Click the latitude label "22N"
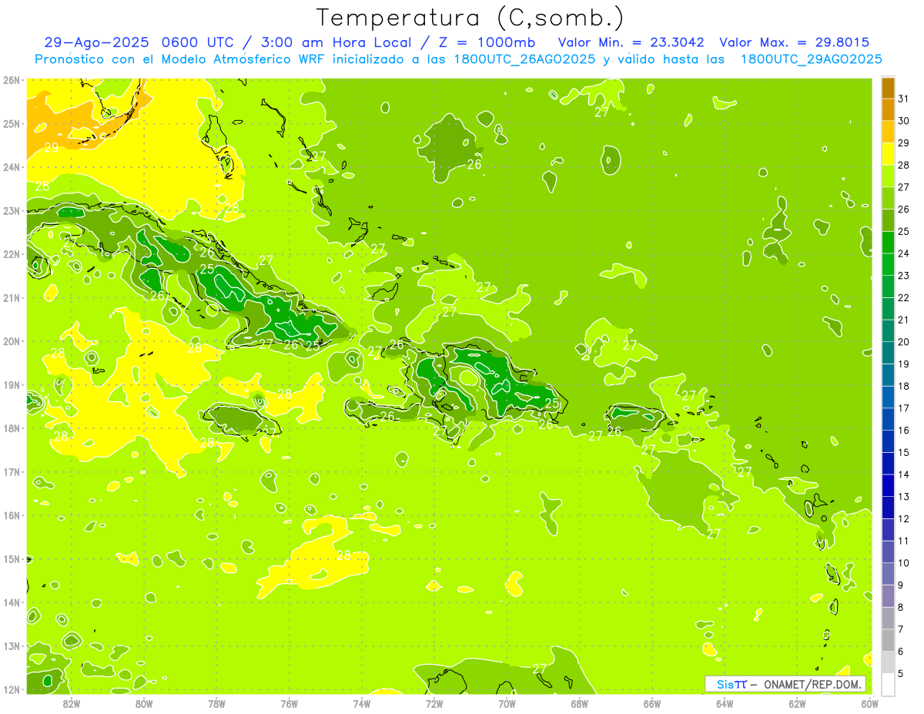The image size is (924, 714). coord(11,254)
